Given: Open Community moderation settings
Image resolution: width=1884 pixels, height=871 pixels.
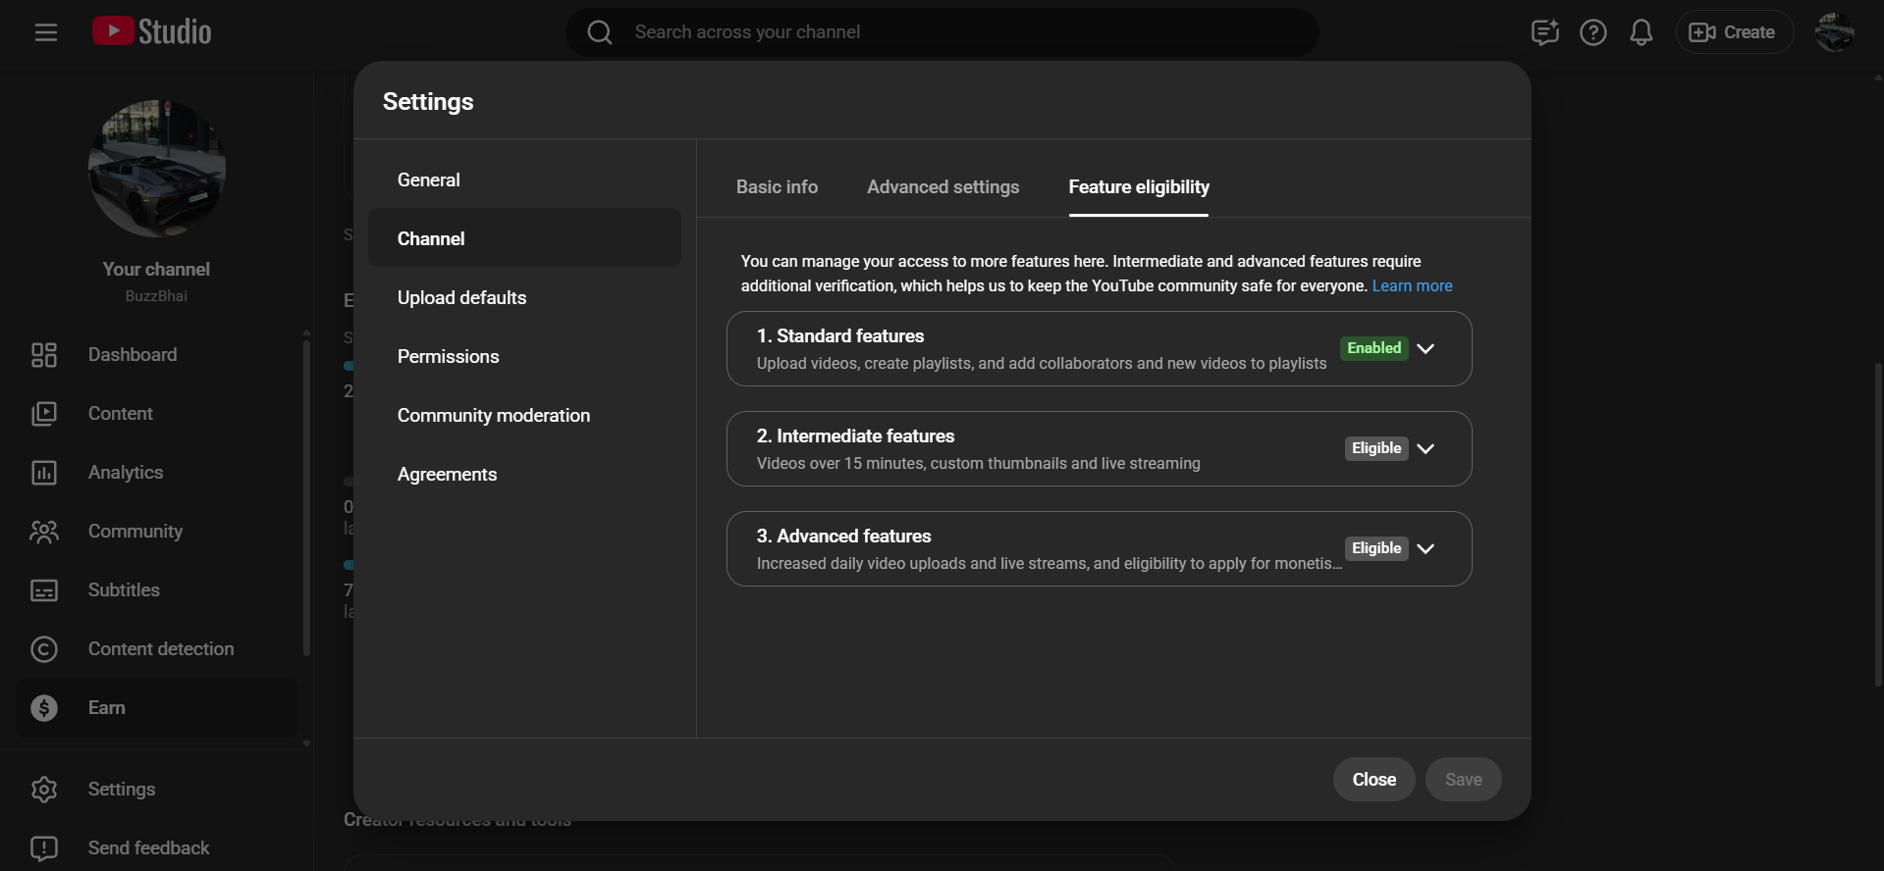Looking at the screenshot, I should [493, 416].
